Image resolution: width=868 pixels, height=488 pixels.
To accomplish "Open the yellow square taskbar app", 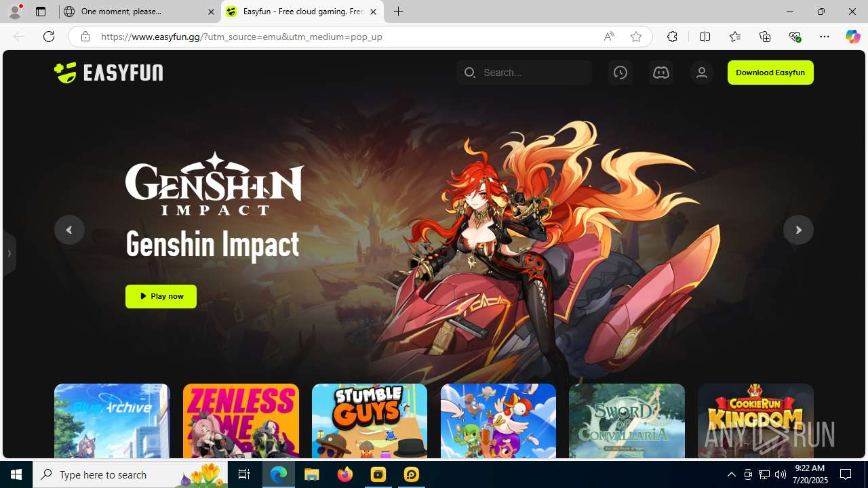I will coord(378,474).
